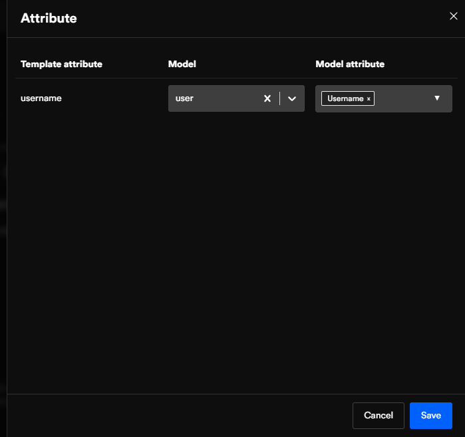Click the footer area left of Cancel
This screenshot has height=437, width=465.
tap(180, 415)
